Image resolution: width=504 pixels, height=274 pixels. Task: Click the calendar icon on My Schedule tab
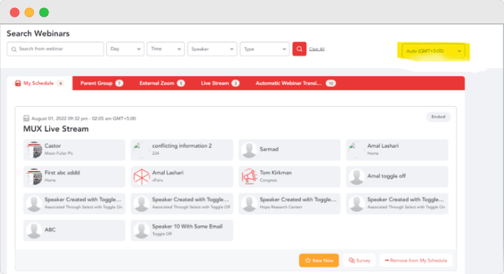click(18, 83)
